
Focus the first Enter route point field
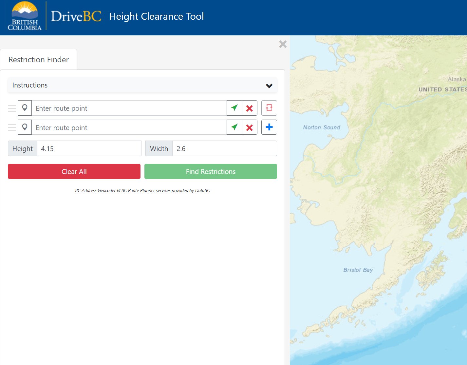tap(129, 108)
